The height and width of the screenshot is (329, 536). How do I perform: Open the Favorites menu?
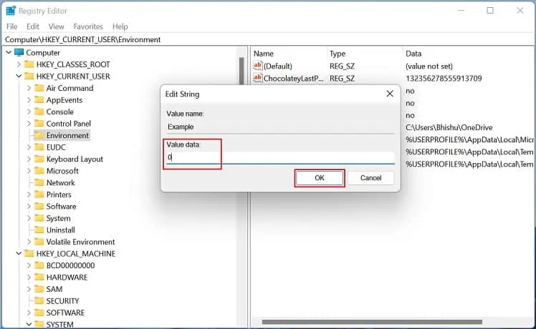point(88,26)
